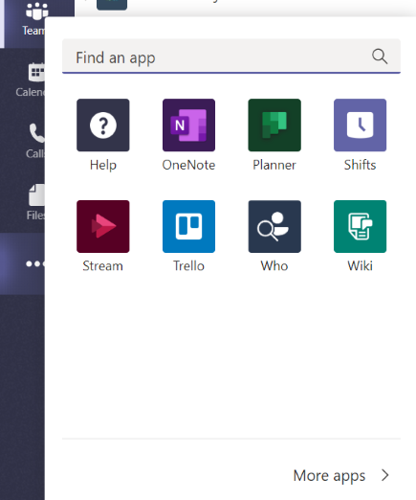Click in the Find an app field

[x=231, y=57]
